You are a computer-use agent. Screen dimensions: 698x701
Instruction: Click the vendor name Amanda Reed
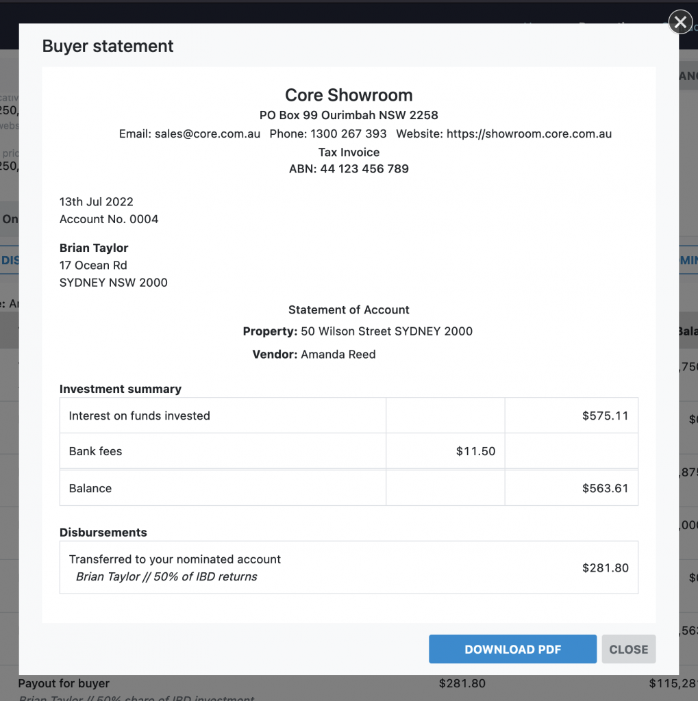pos(338,355)
